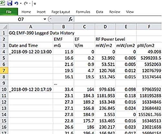
Task: Select the View ribbon tab
Action: 130,12
